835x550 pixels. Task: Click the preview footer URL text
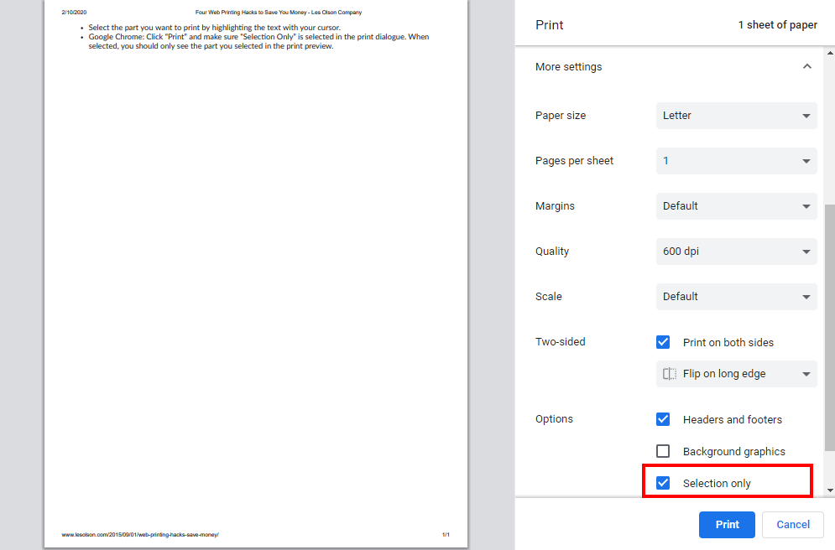[x=140, y=535]
